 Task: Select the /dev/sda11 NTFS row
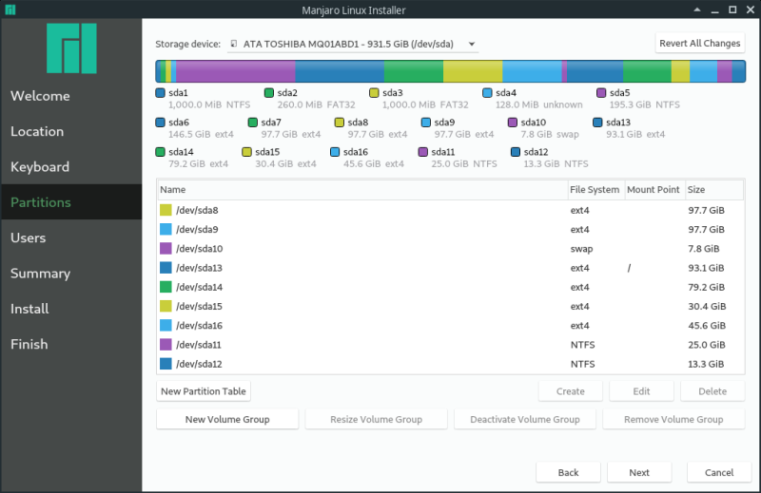tap(450, 345)
